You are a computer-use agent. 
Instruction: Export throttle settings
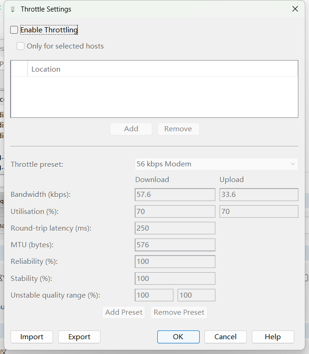(79, 337)
